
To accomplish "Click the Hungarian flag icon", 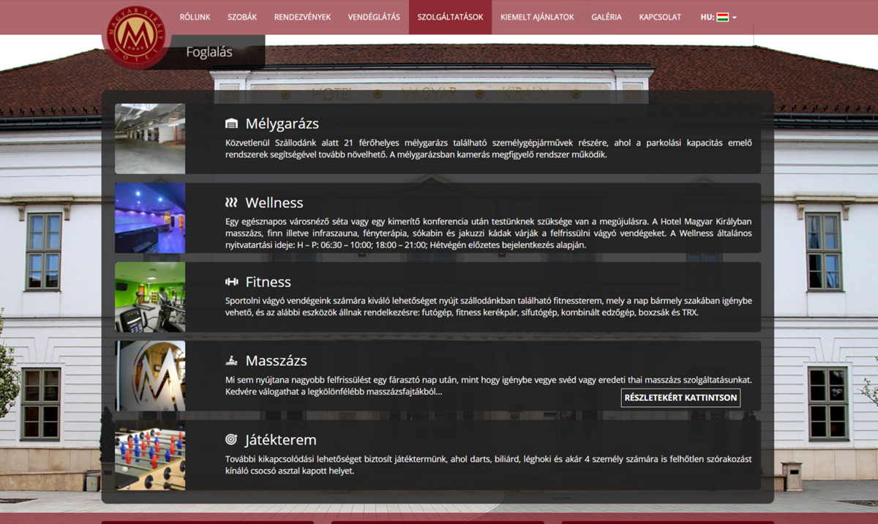I will pos(723,18).
